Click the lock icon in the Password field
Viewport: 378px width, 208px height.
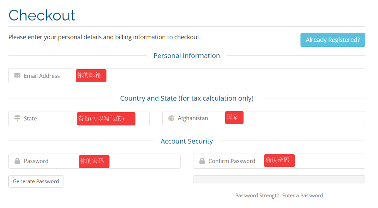pyautogui.click(x=17, y=161)
